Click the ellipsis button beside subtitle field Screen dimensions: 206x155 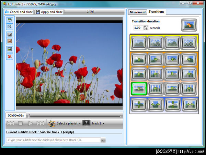point(103,141)
